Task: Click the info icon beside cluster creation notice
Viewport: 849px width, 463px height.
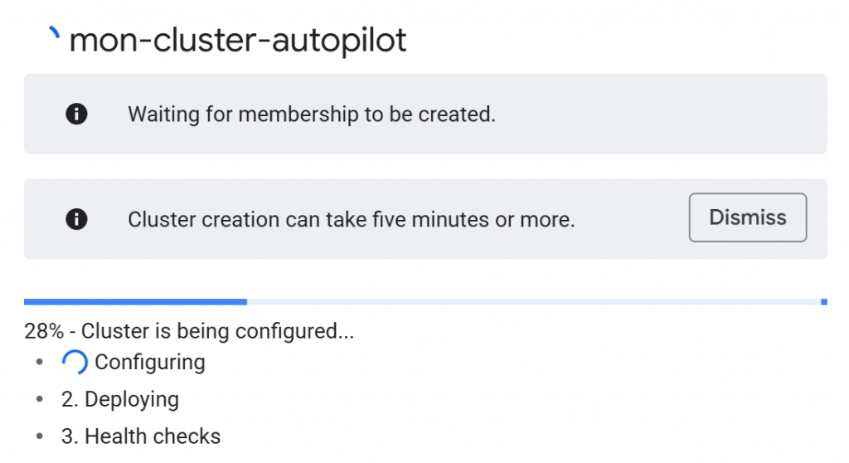Action: pyautogui.click(x=76, y=219)
